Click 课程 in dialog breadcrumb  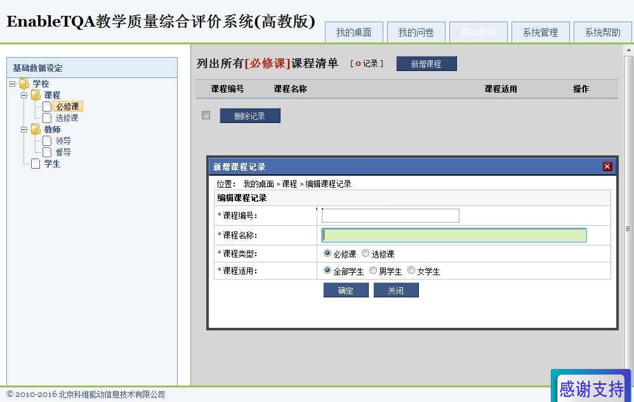[x=289, y=184]
